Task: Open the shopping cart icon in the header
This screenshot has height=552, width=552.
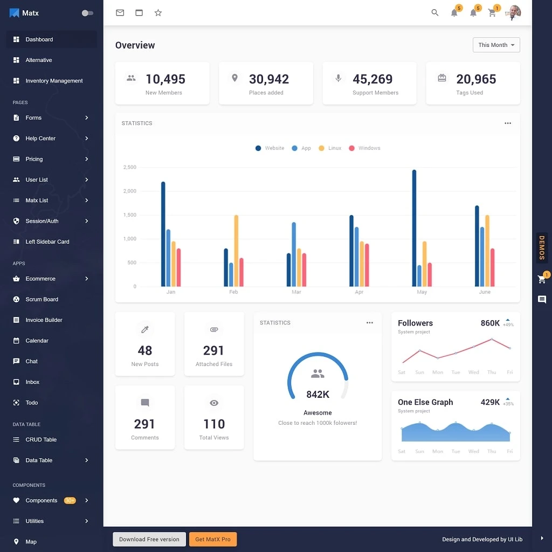Action: [x=492, y=13]
